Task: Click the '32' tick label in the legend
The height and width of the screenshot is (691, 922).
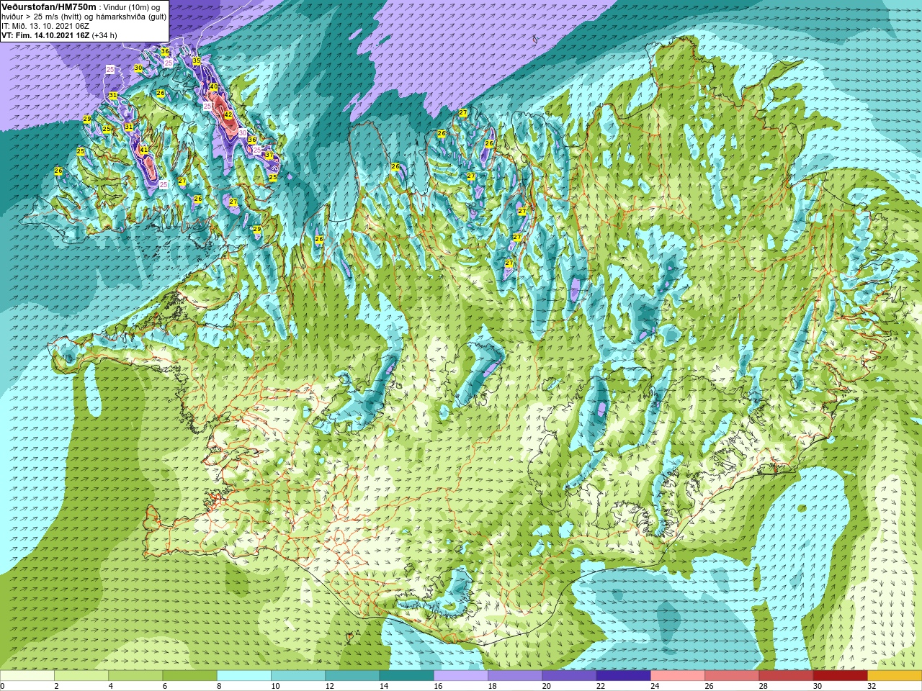Action: click(x=872, y=686)
